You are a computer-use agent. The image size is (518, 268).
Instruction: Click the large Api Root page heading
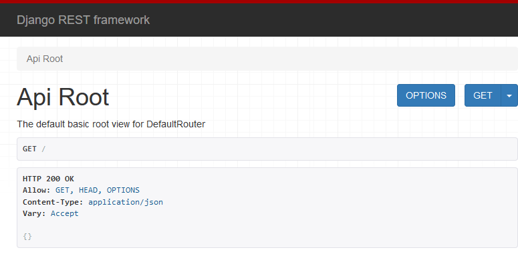63,97
